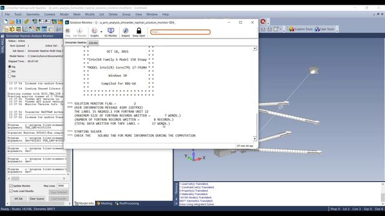The width and height of the screenshot is (385, 216).
Task: Click the Load Results button
Action: [59, 199]
